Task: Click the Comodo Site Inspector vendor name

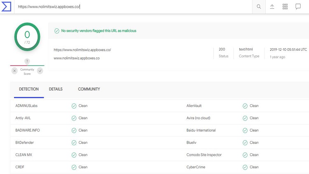Action: click(204, 155)
